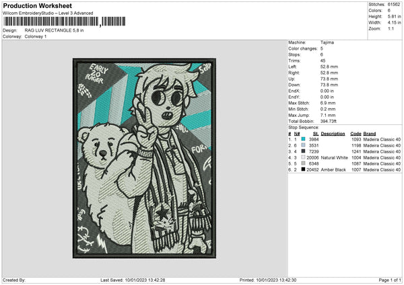This screenshot has width=404, height=285.
Task: Click the Right extent value 52.8 mm
Action: 329,73
